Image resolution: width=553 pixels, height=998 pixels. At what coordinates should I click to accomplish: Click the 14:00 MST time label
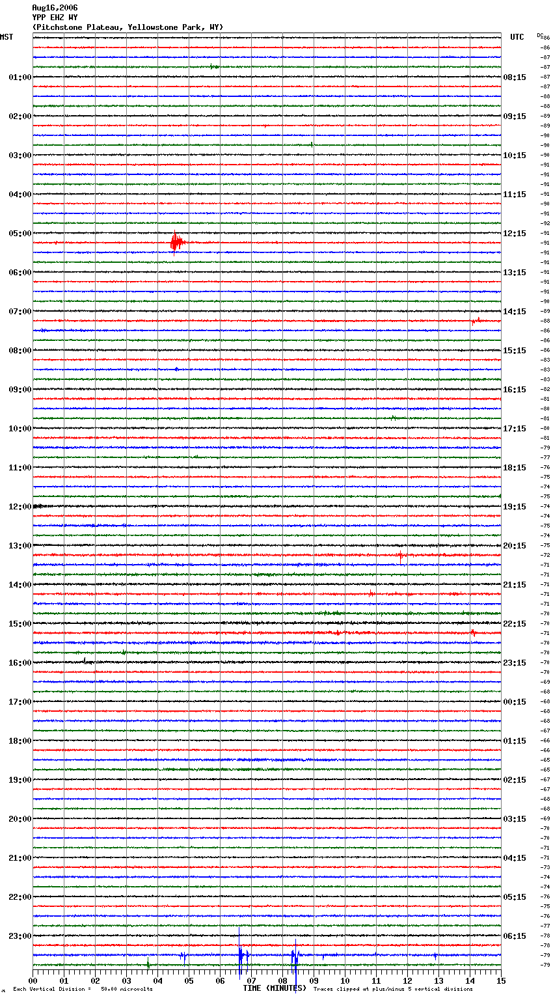[20, 585]
